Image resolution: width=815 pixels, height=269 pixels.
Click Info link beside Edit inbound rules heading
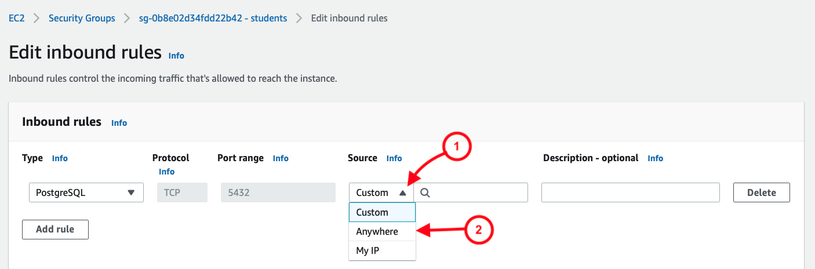[x=176, y=56]
